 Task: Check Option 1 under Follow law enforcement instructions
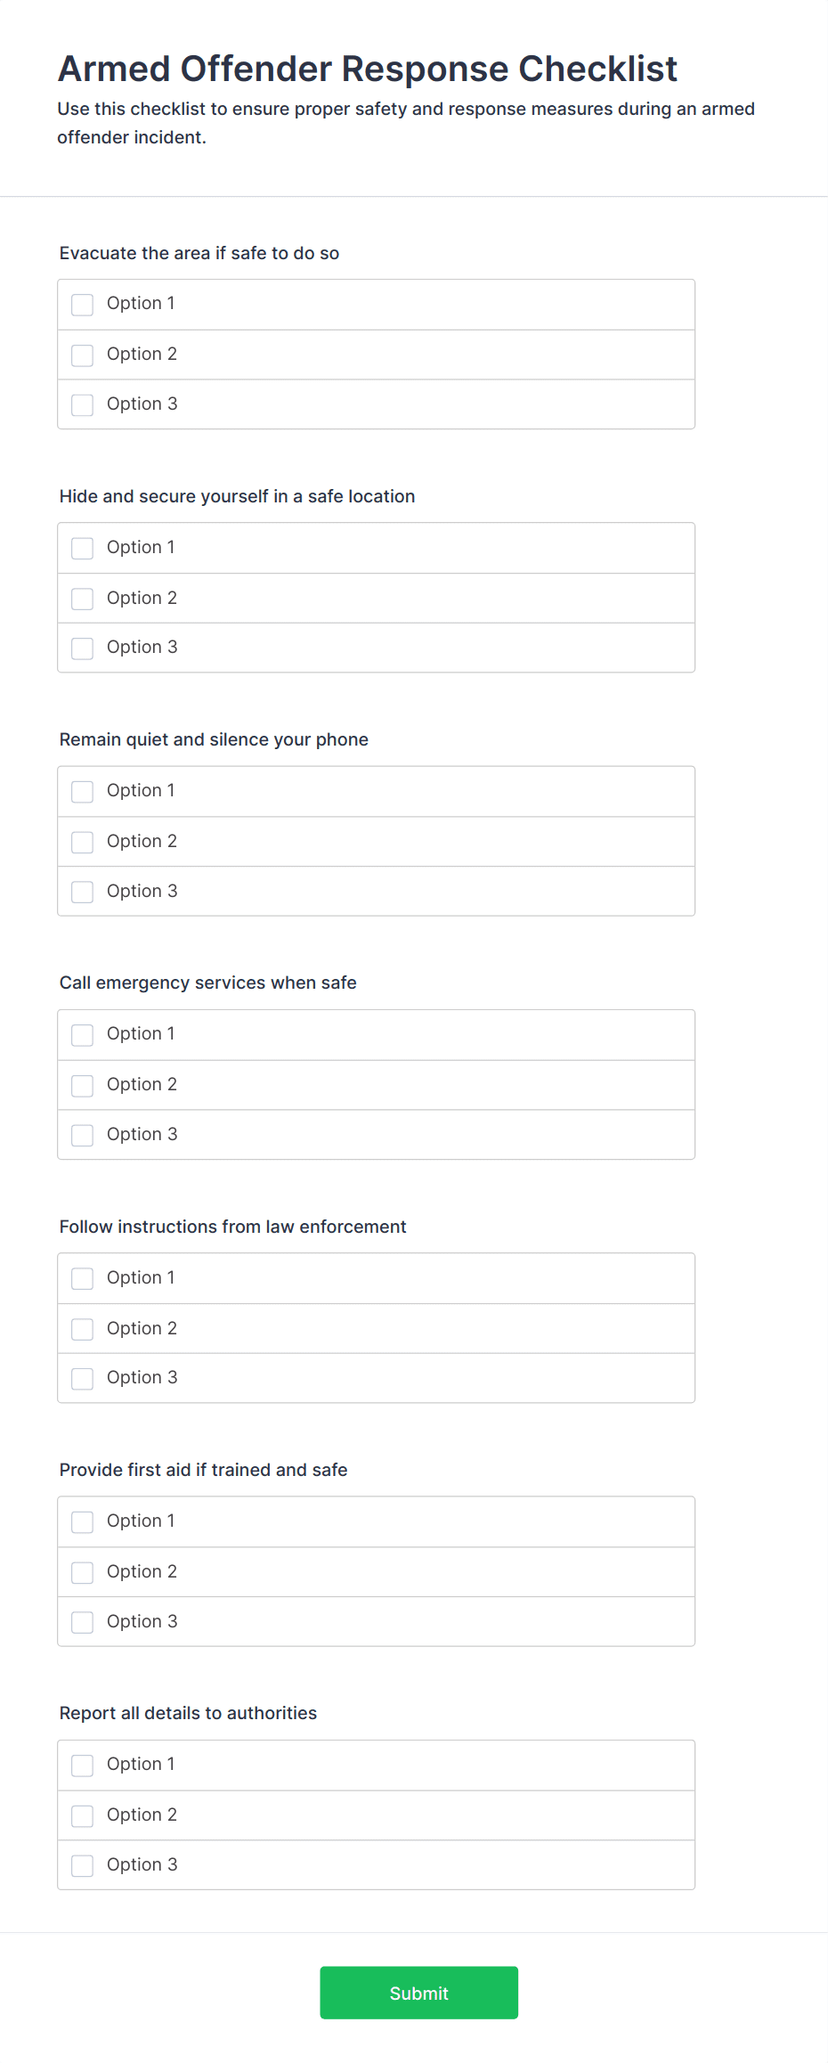[x=82, y=1278]
